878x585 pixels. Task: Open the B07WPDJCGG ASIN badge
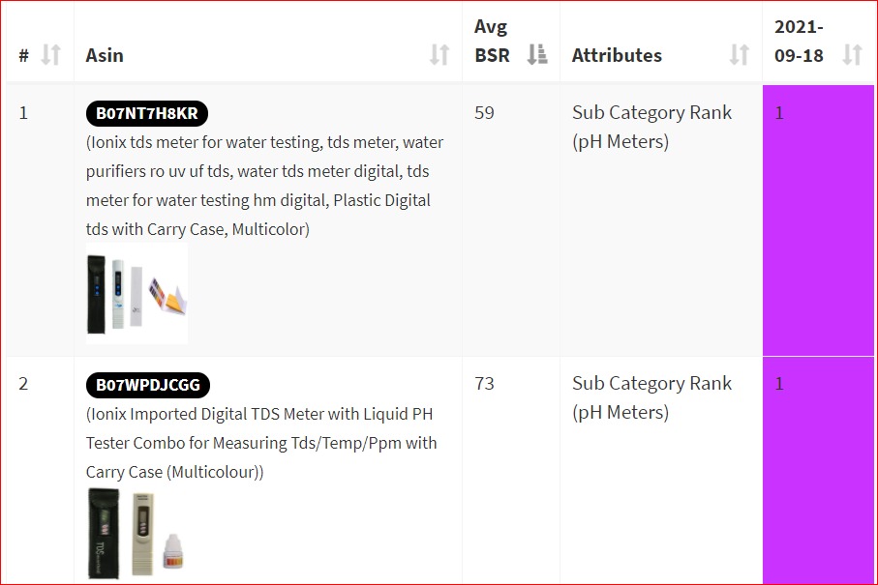click(148, 385)
